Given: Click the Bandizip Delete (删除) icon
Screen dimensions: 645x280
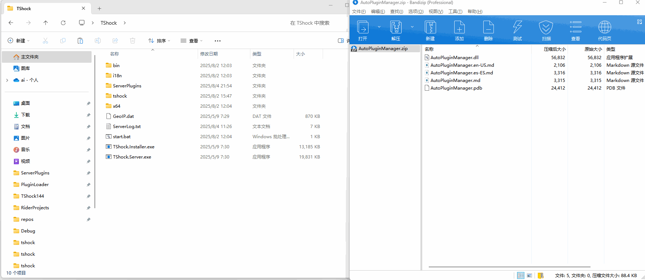Looking at the screenshot, I should [488, 27].
